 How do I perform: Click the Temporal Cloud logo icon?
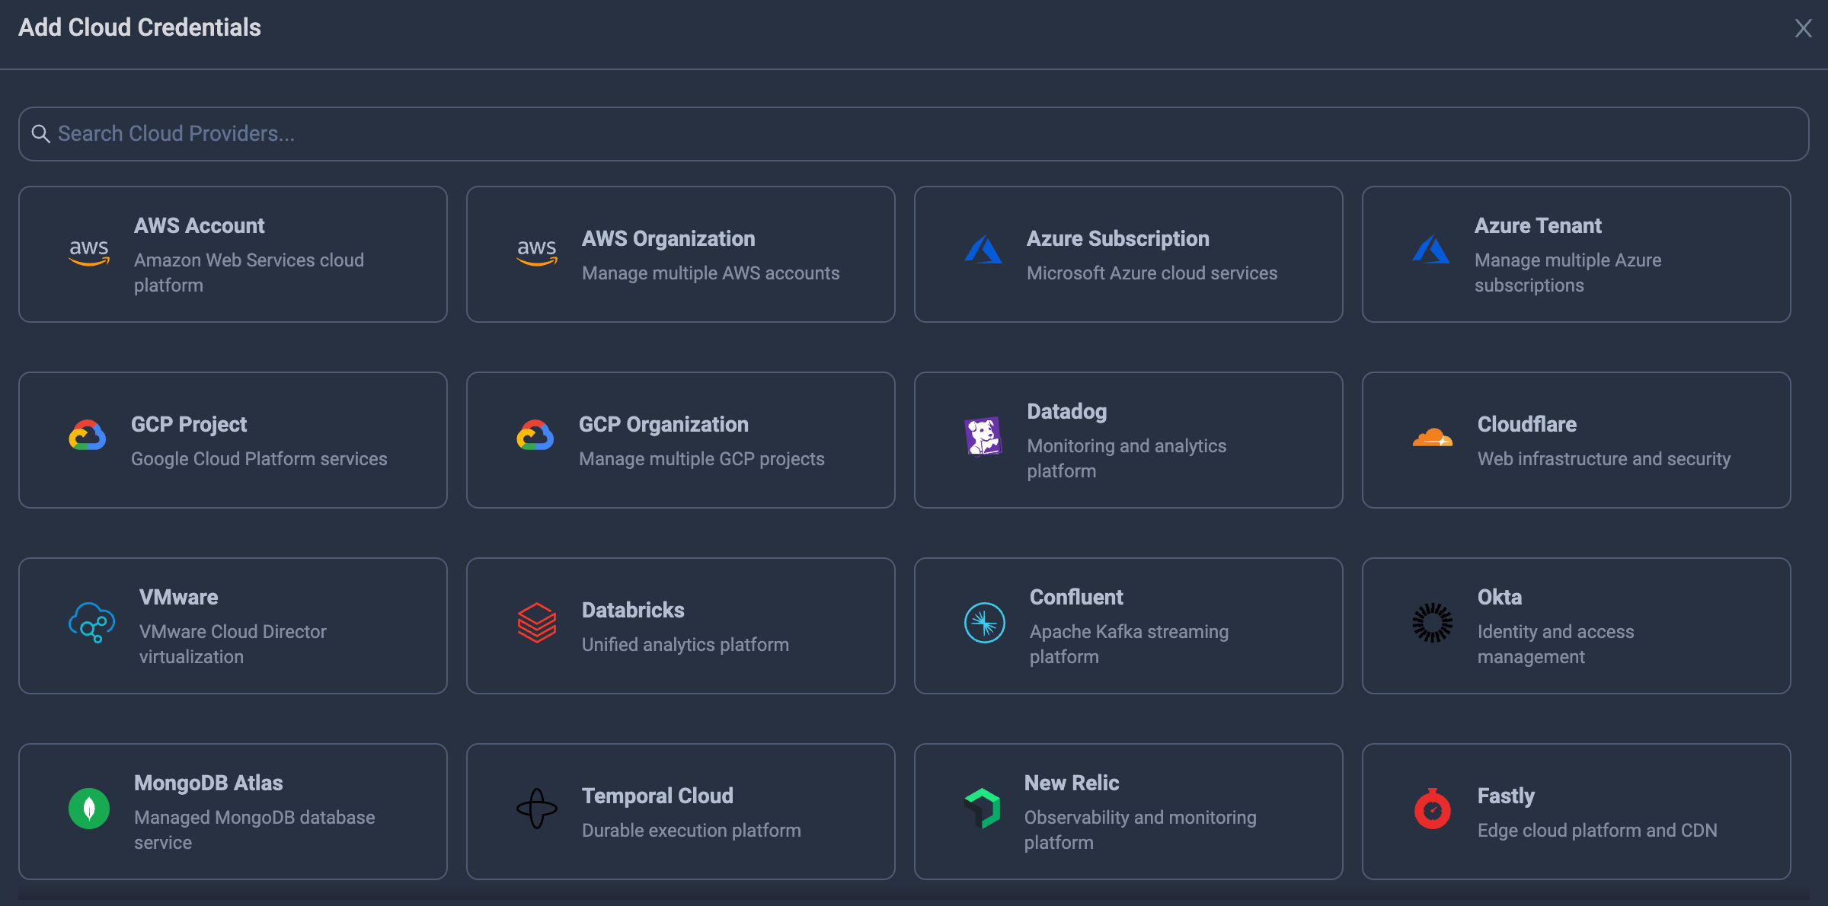point(536,809)
